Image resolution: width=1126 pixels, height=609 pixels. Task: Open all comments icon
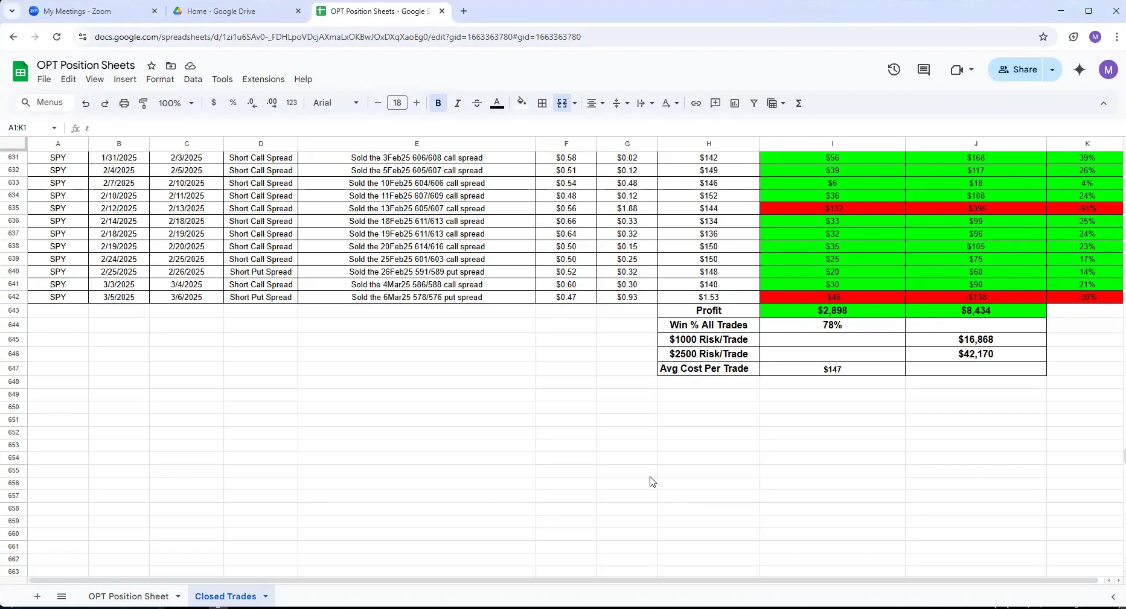(x=924, y=69)
